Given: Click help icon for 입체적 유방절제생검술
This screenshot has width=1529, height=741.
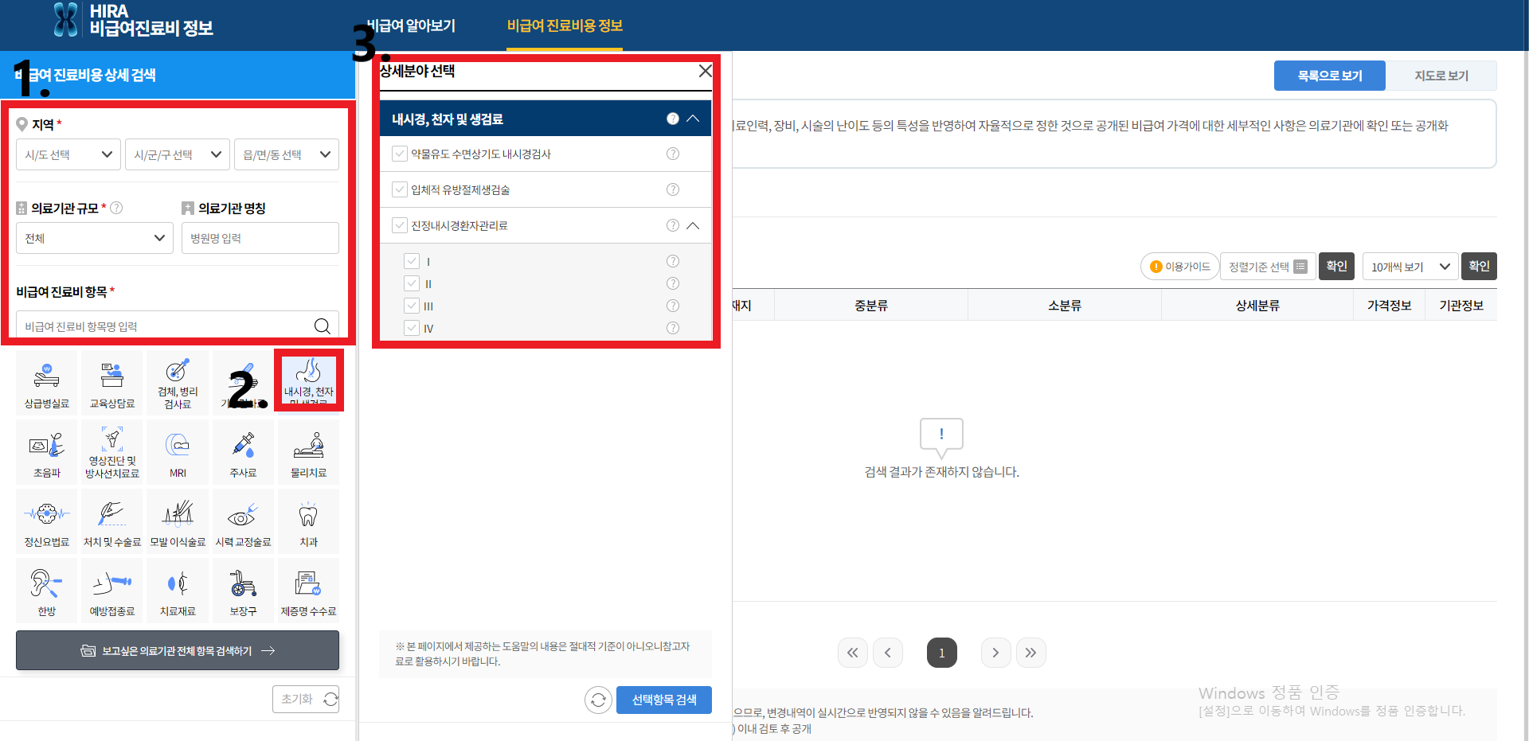Looking at the screenshot, I should click(673, 189).
